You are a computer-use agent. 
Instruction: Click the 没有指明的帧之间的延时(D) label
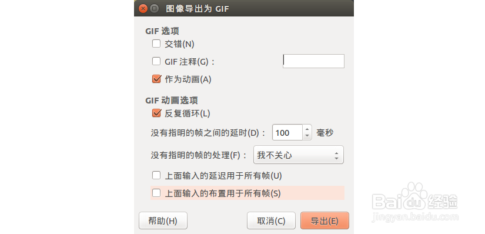[209, 133]
